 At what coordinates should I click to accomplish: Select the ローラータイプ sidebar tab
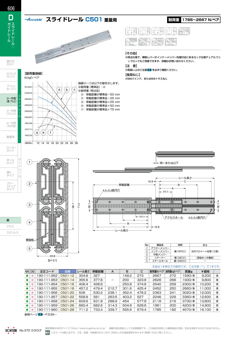coord(11,149)
